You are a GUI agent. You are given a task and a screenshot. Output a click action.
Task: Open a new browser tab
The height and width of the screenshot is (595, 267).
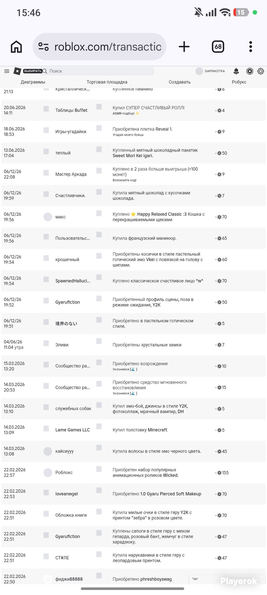tap(184, 47)
